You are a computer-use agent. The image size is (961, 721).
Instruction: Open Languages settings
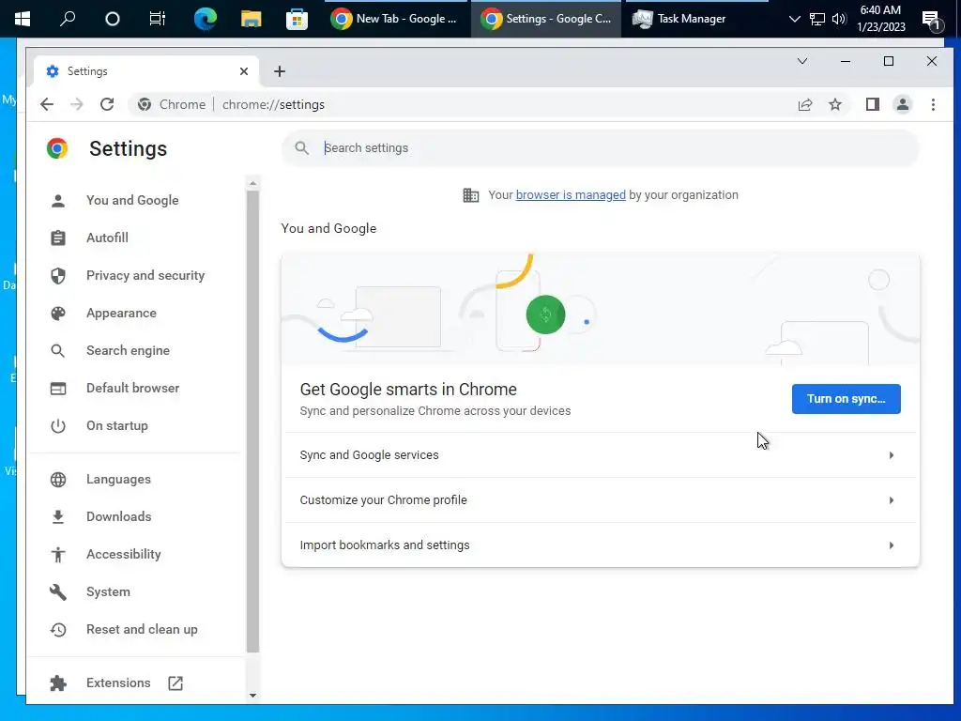118,480
